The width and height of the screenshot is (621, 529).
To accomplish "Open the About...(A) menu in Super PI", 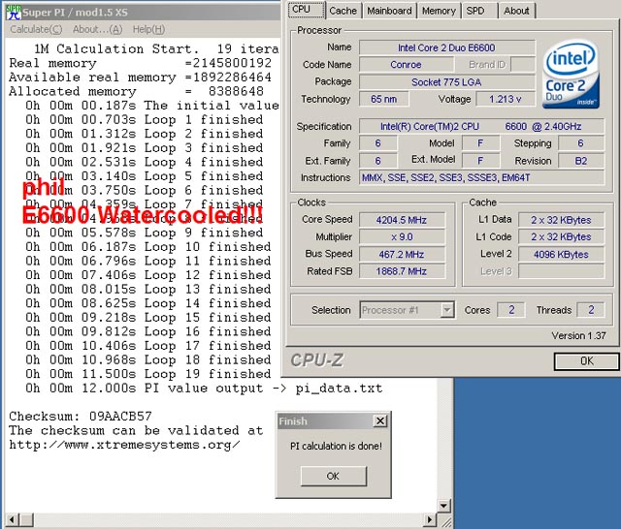I will (x=97, y=29).
